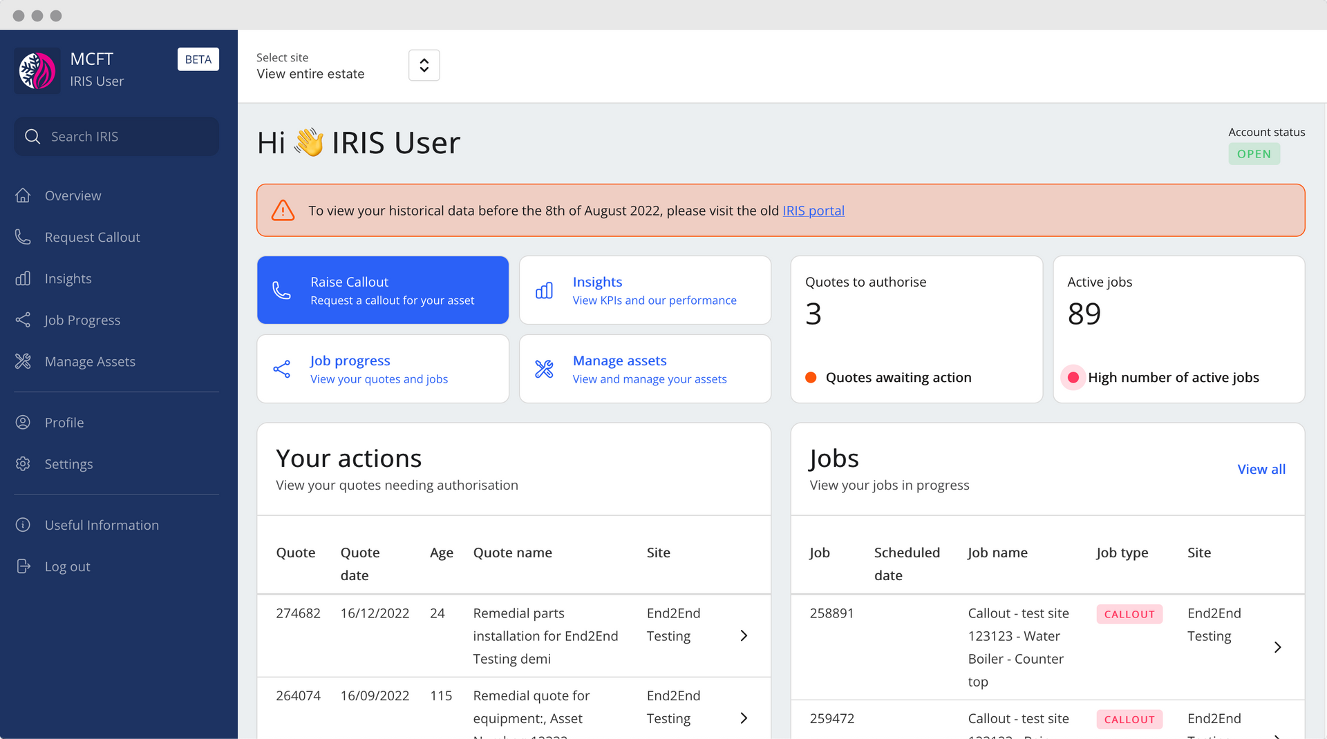Click the Raise Callout card

pyautogui.click(x=382, y=290)
